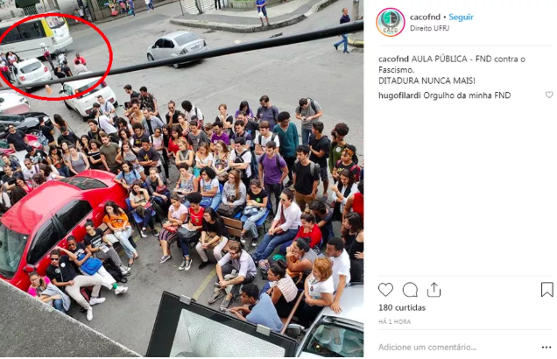557x359 pixels.
Task: Click the DITADURA NUNCA MAIS caption text
Action: (427, 81)
